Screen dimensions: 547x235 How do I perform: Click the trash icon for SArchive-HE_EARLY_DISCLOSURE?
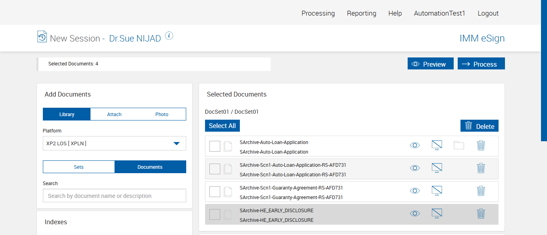(x=481, y=214)
